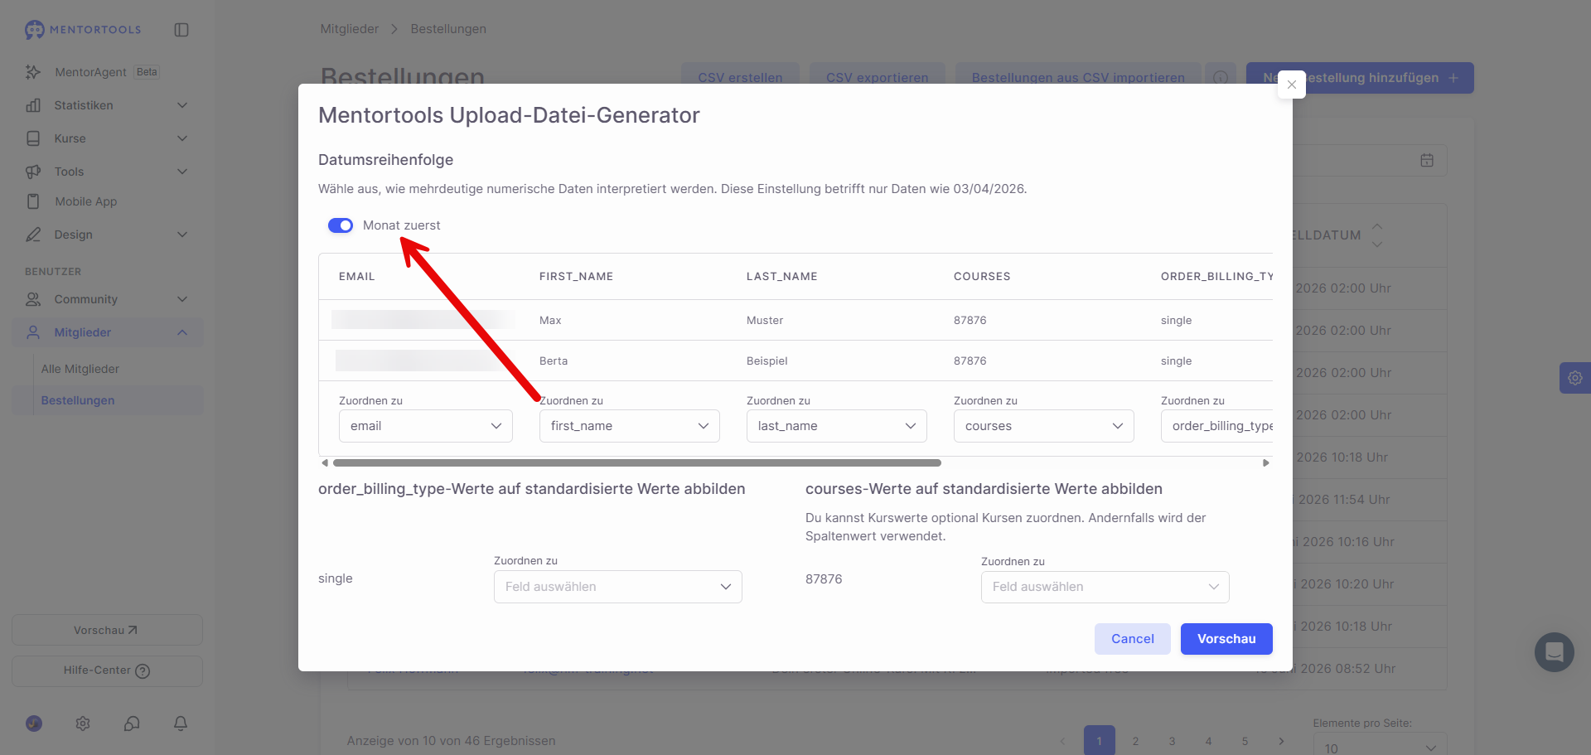Click the scroll-right arrow of the table
1591x755 pixels.
pos(1266,463)
